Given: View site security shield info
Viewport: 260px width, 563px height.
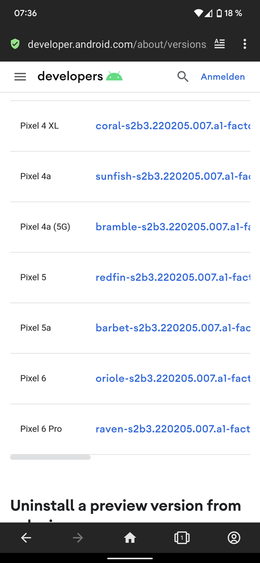Looking at the screenshot, I should tap(15, 44).
